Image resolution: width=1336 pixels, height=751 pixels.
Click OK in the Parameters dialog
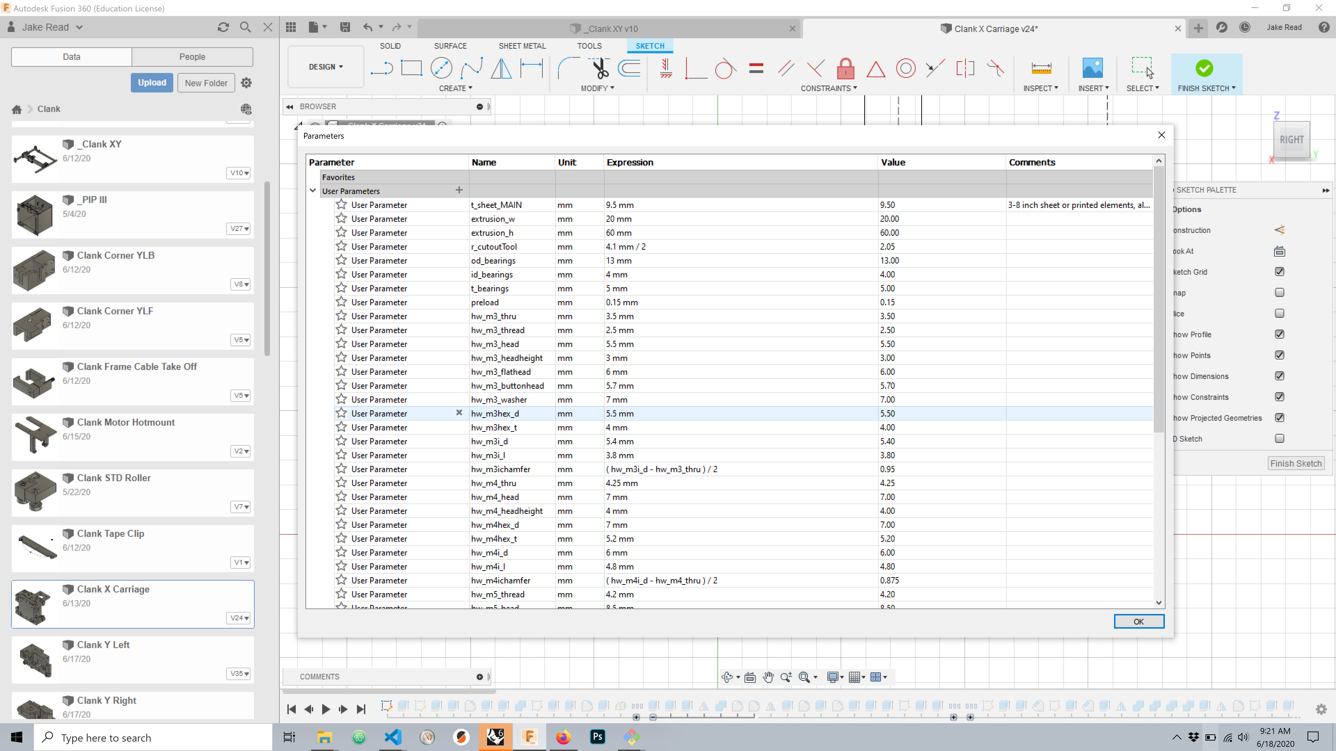click(x=1138, y=621)
